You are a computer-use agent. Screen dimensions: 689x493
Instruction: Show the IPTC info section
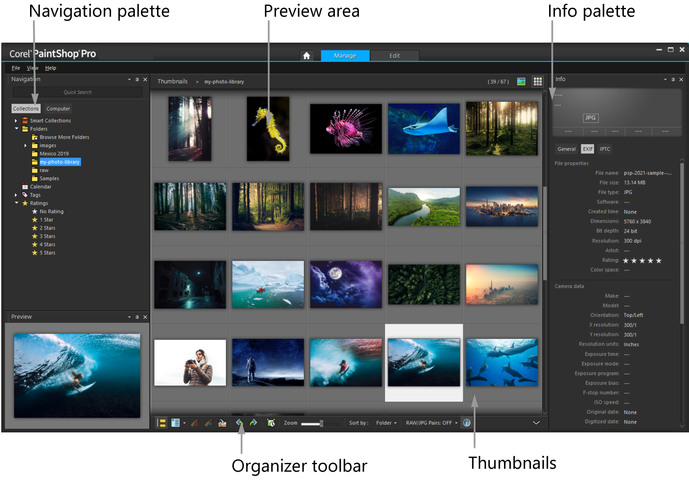[605, 149]
